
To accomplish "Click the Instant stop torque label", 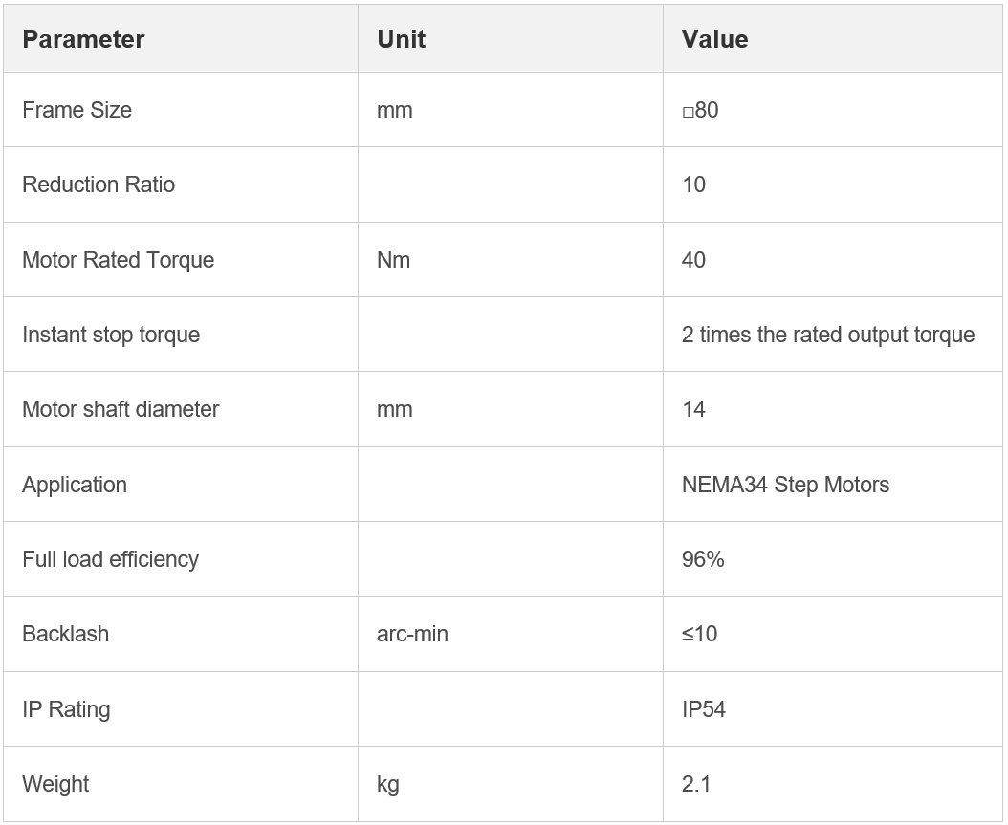I will pyautogui.click(x=111, y=335).
